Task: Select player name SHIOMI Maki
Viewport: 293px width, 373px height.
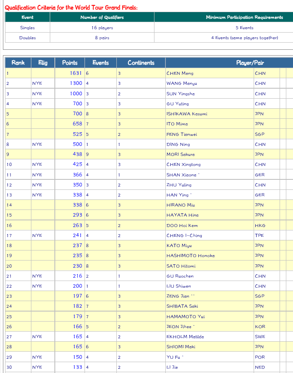Action: (181, 347)
